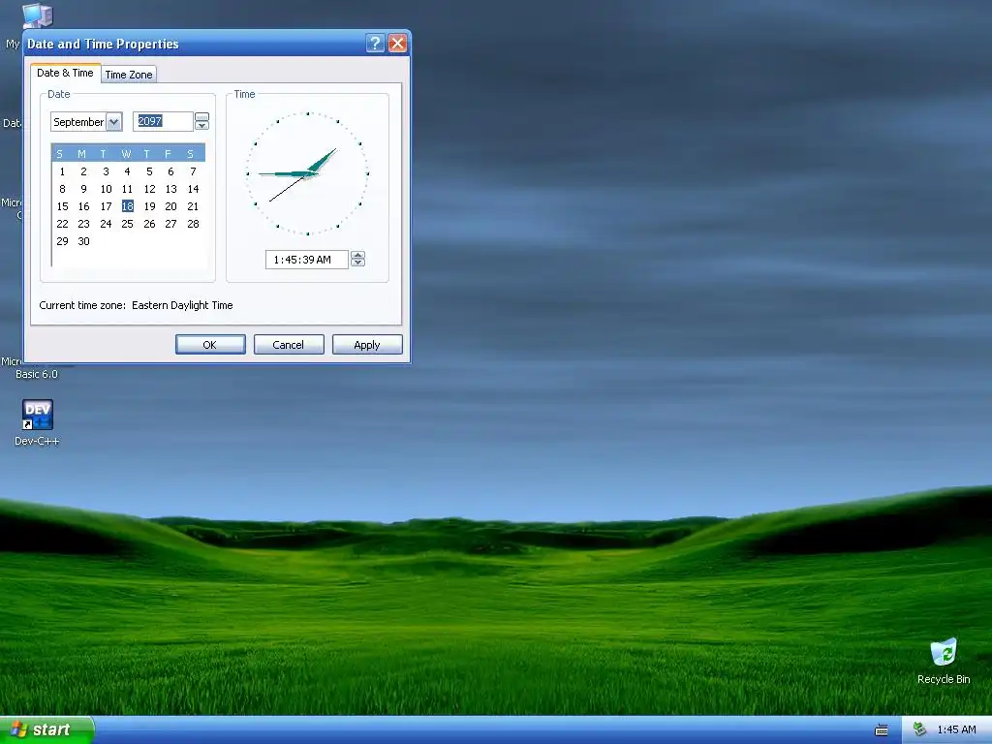Viewport: 992px width, 744px height.
Task: Click the taskbar clock showing 1:45 AM
Action: coord(956,729)
